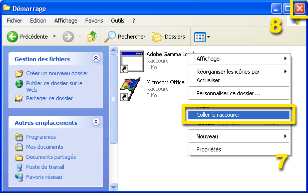Open the Précédente history dropdown arrow
Viewport: 308px width, 193px height.
pyautogui.click(x=54, y=37)
